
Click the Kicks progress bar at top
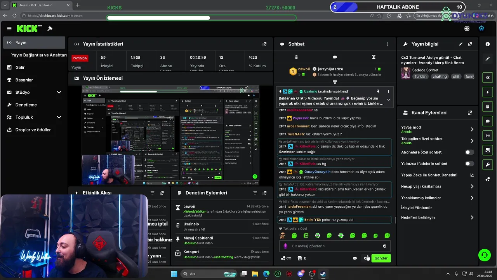201,18
